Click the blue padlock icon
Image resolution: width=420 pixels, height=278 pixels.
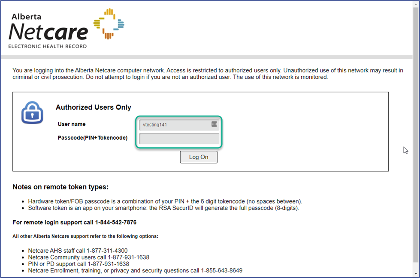pyautogui.click(x=32, y=113)
